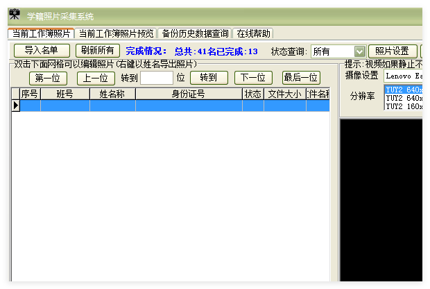This screenshot has width=430, height=289.
Task: Click the 导入名单 button
Action: tap(42, 51)
